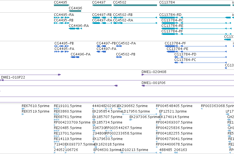
Task: Select transcript CG13784-RD
Action: click(x=195, y=18)
